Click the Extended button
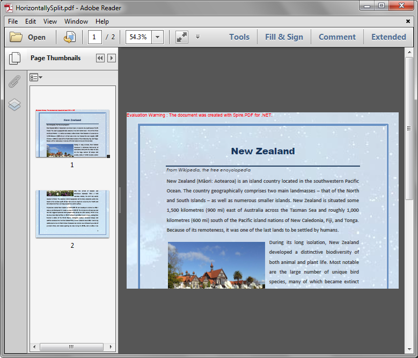The width and height of the screenshot is (418, 358). tap(388, 37)
